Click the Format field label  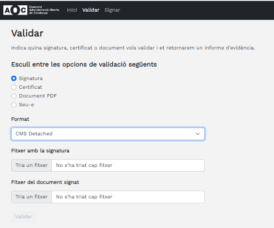pos(20,119)
